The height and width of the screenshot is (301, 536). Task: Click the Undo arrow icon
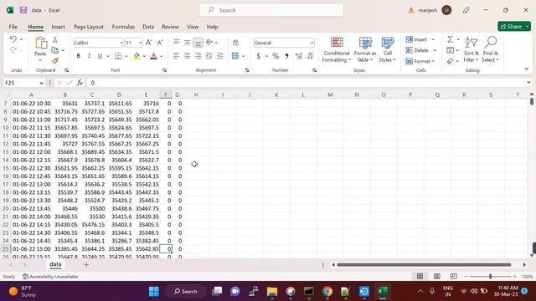pos(13,39)
